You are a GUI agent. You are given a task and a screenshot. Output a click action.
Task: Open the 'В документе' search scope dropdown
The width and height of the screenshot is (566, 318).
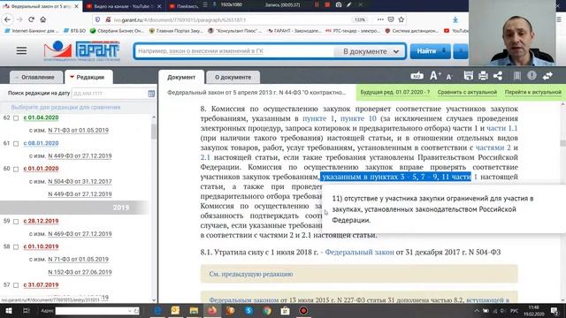tap(371, 51)
